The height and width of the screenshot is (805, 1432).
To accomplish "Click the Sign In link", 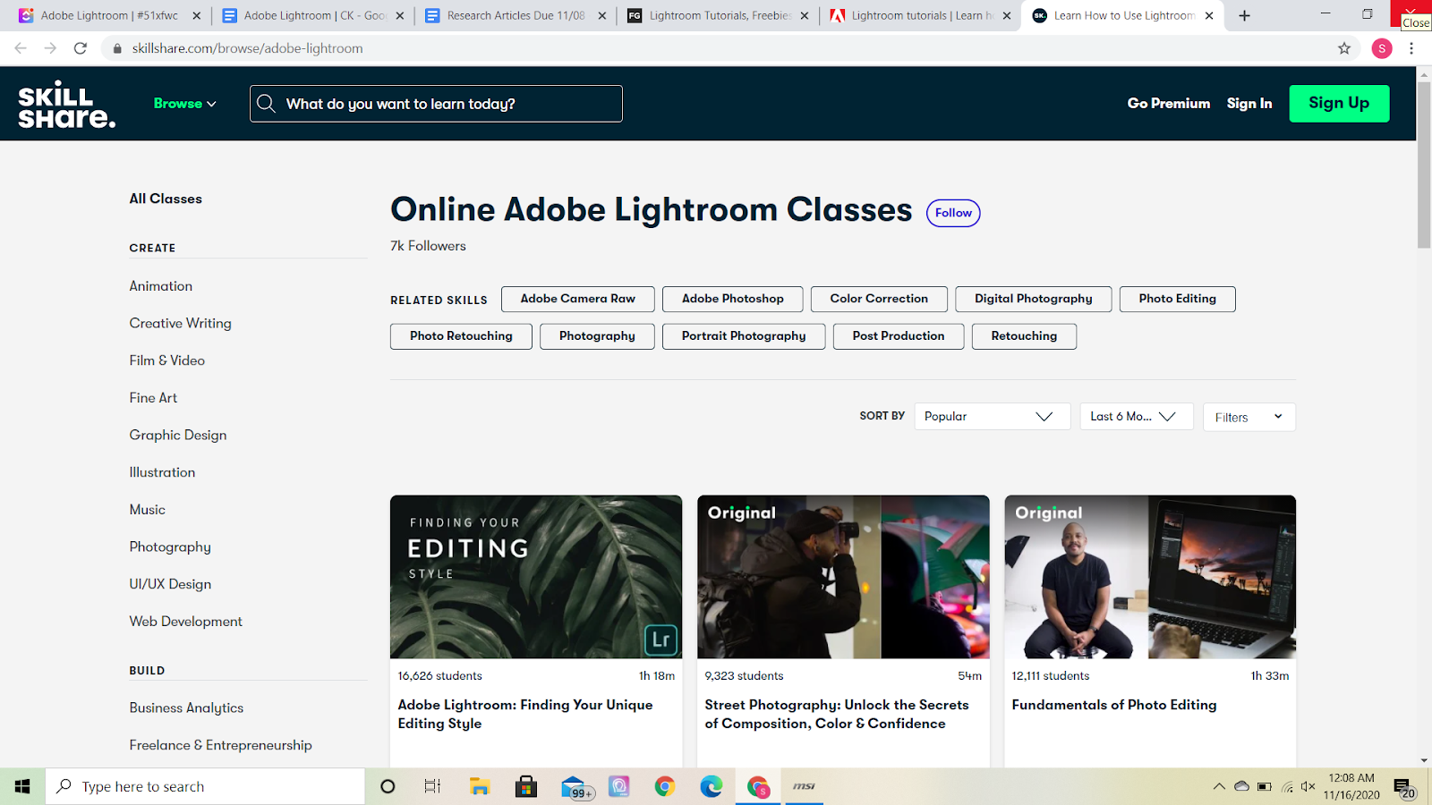I will (x=1249, y=104).
